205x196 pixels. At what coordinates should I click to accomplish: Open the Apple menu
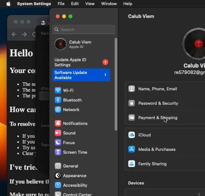pos(9,4)
